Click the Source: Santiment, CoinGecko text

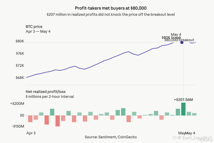click(111, 137)
